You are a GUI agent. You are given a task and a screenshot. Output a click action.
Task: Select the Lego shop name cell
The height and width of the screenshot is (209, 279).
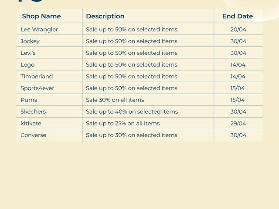[27, 65]
